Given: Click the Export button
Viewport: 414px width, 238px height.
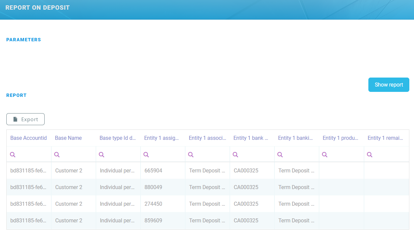Looking at the screenshot, I should [25, 119].
